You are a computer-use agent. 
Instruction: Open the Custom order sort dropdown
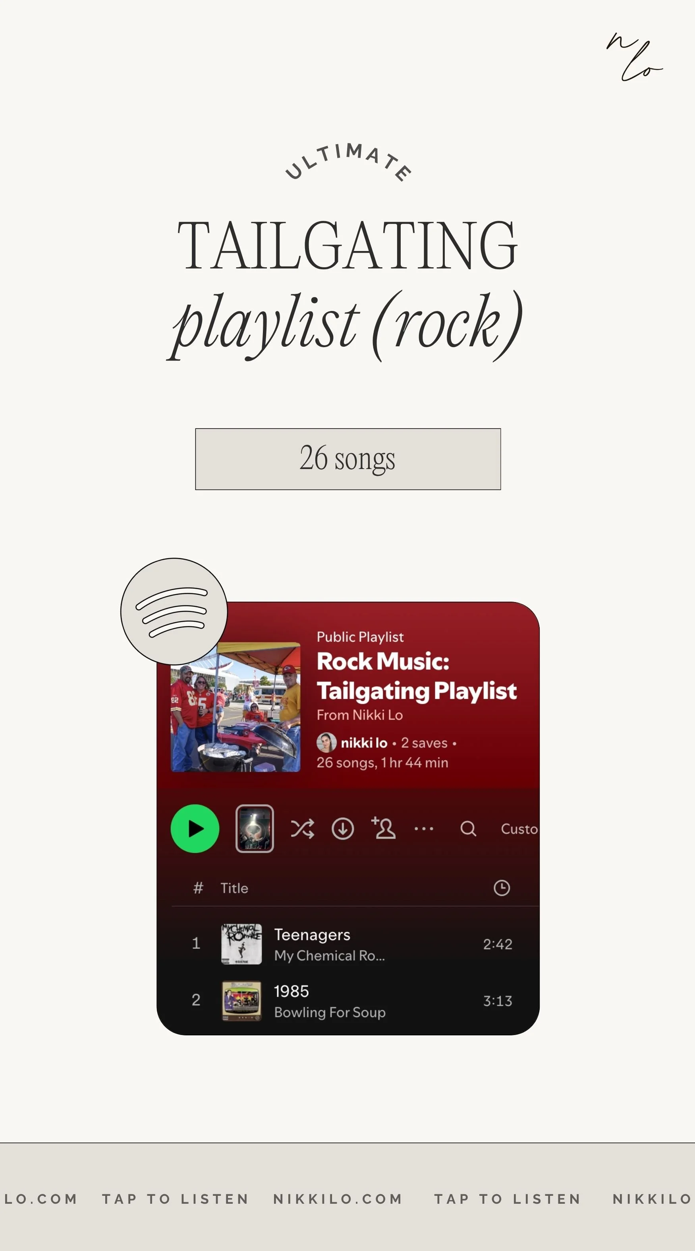click(519, 829)
